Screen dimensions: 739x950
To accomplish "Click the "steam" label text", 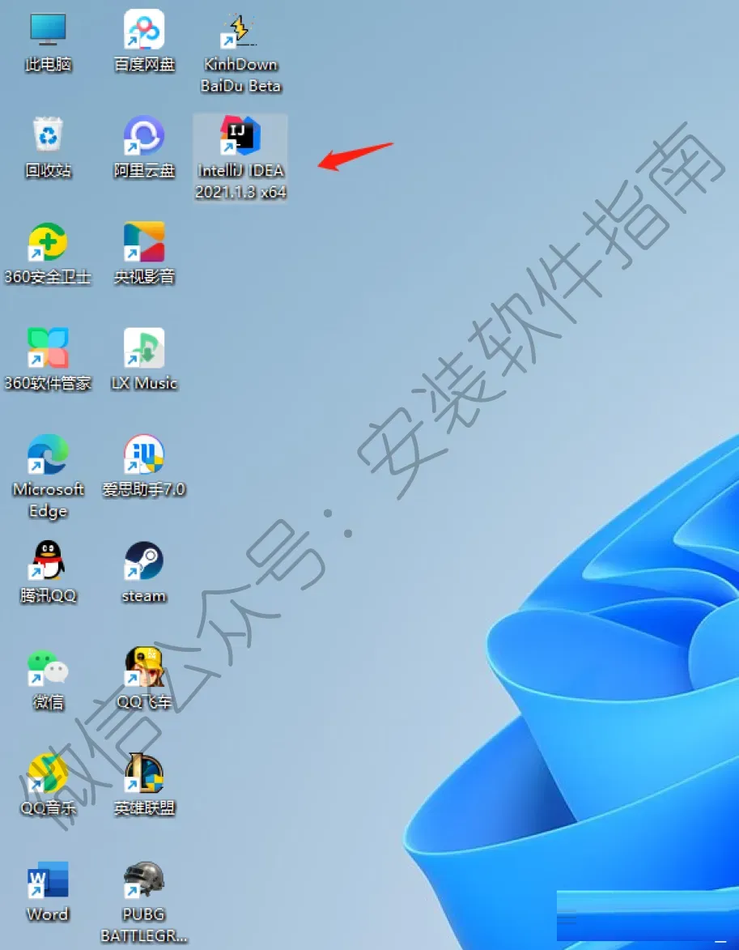I will tap(144, 595).
